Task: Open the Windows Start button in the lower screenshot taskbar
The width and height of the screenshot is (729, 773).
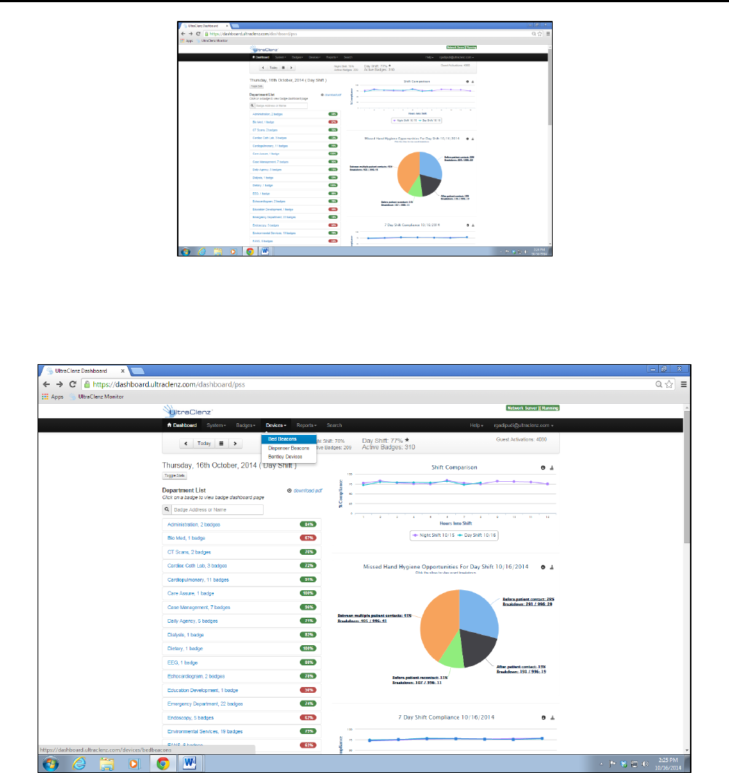Action: pyautogui.click(x=51, y=764)
